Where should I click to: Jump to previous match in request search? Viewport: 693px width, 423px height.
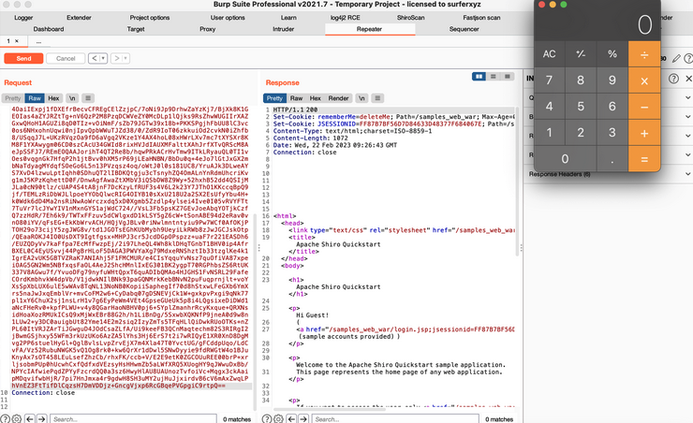(30, 418)
